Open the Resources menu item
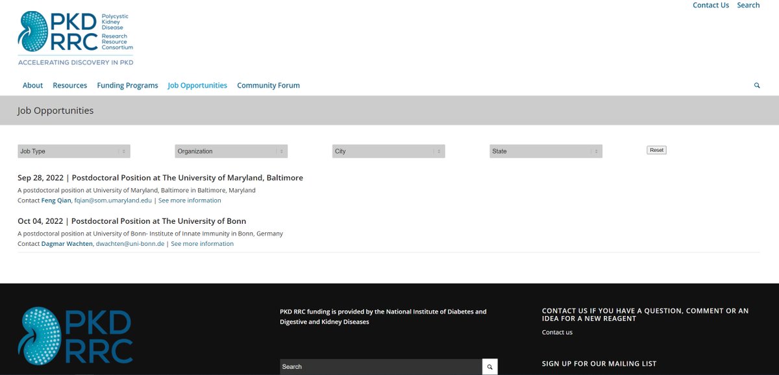The image size is (779, 375). 69,85
